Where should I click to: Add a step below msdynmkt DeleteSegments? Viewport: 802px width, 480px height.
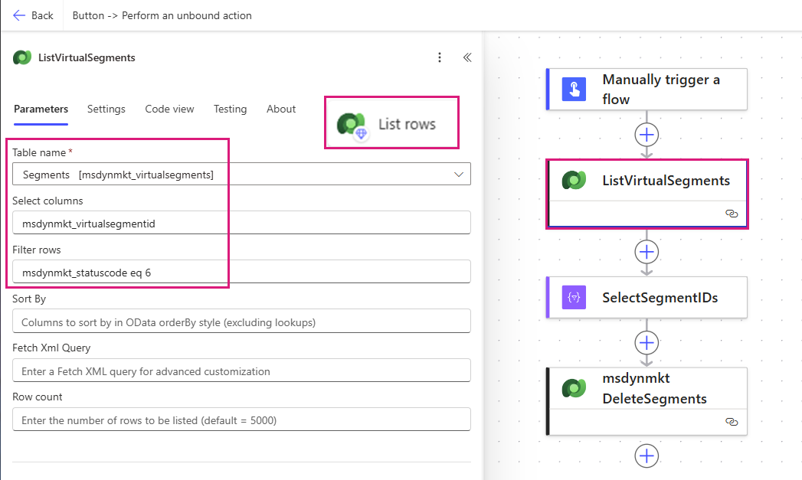[647, 456]
